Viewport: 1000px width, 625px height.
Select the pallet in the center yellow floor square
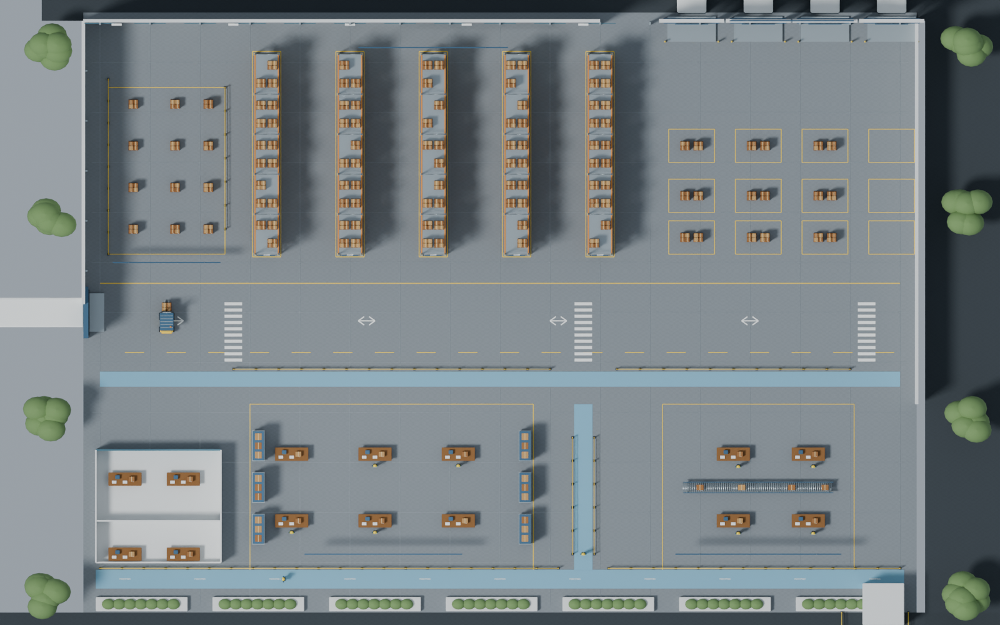pyautogui.click(x=758, y=196)
